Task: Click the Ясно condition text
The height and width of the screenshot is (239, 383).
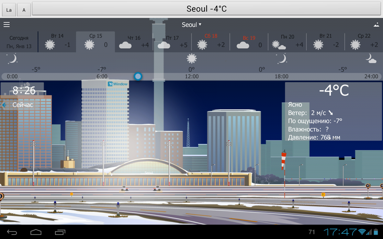Action: point(295,105)
